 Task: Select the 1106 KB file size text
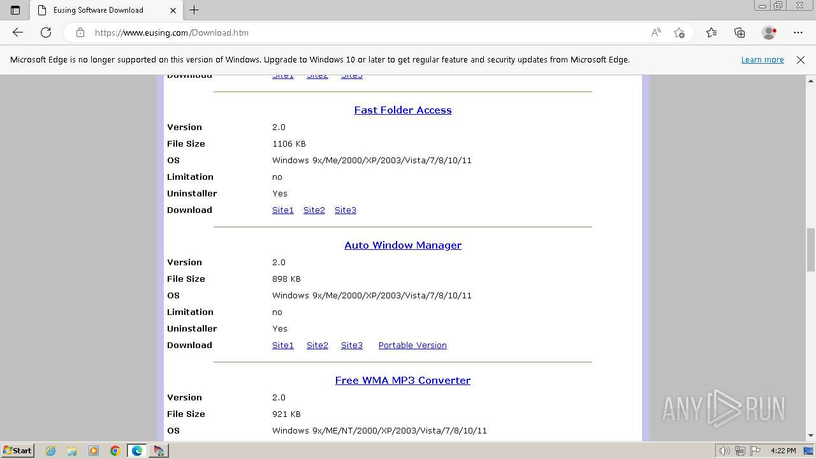[x=289, y=144]
